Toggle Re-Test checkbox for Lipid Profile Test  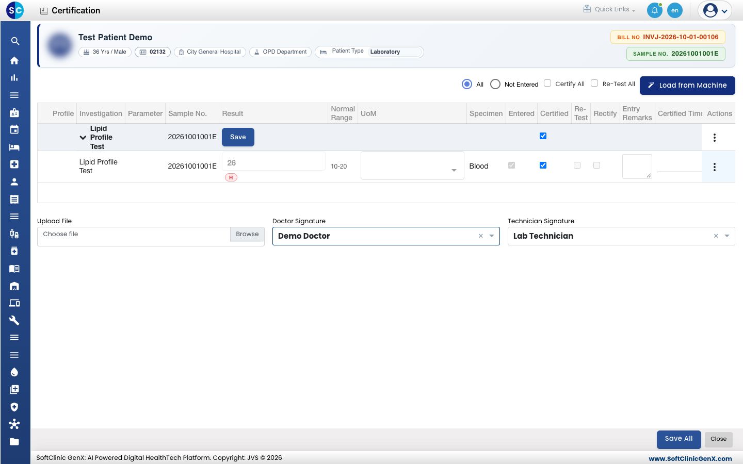[x=577, y=165]
